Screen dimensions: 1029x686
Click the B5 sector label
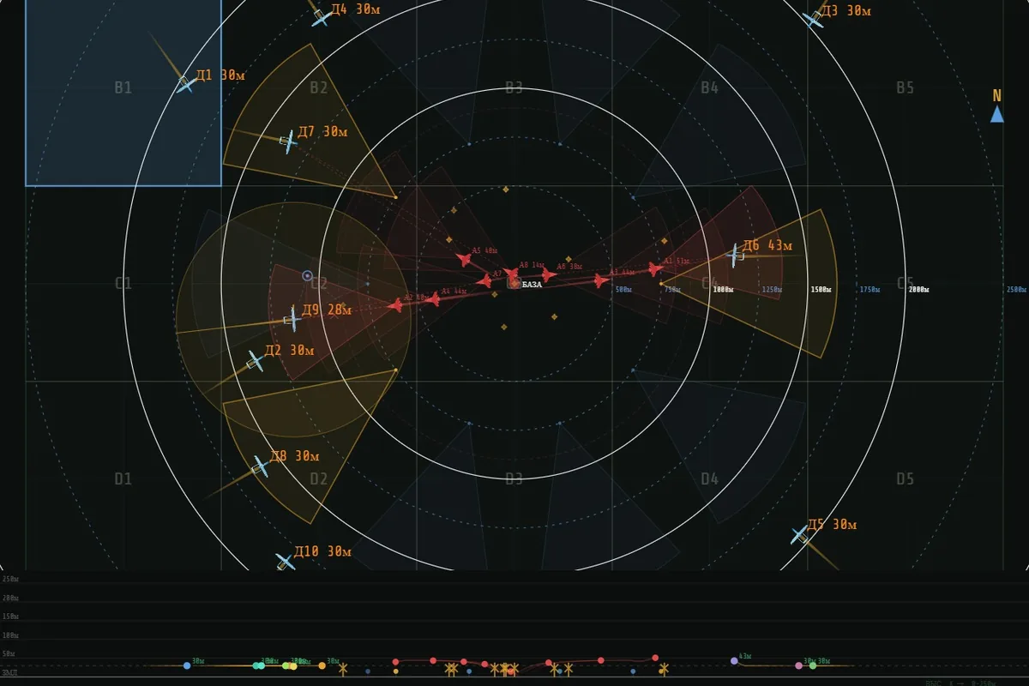(906, 87)
